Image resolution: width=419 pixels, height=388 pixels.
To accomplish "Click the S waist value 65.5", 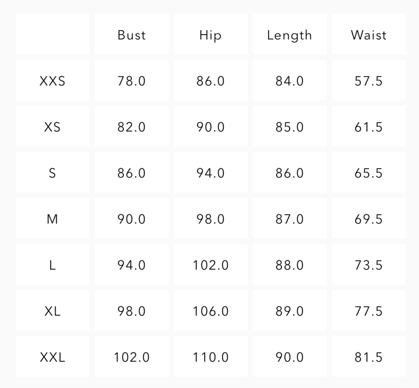I will (369, 173).
